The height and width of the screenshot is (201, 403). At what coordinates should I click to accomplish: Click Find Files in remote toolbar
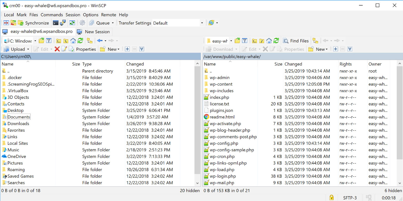pyautogui.click(x=296, y=41)
